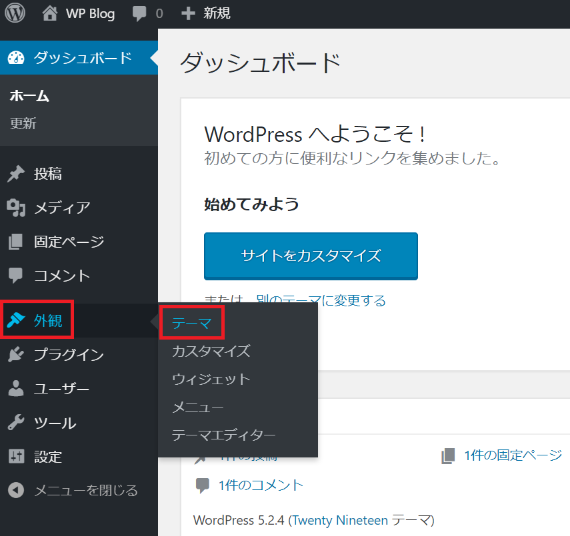The height and width of the screenshot is (536, 570).
Task: Go to 更新 under the dashboard menu
Action: 23,124
